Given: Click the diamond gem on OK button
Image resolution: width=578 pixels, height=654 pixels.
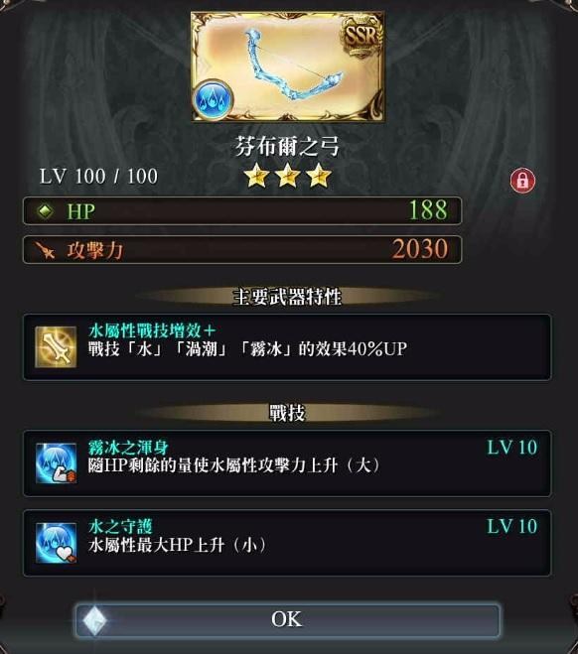Looking at the screenshot, I should (94, 620).
